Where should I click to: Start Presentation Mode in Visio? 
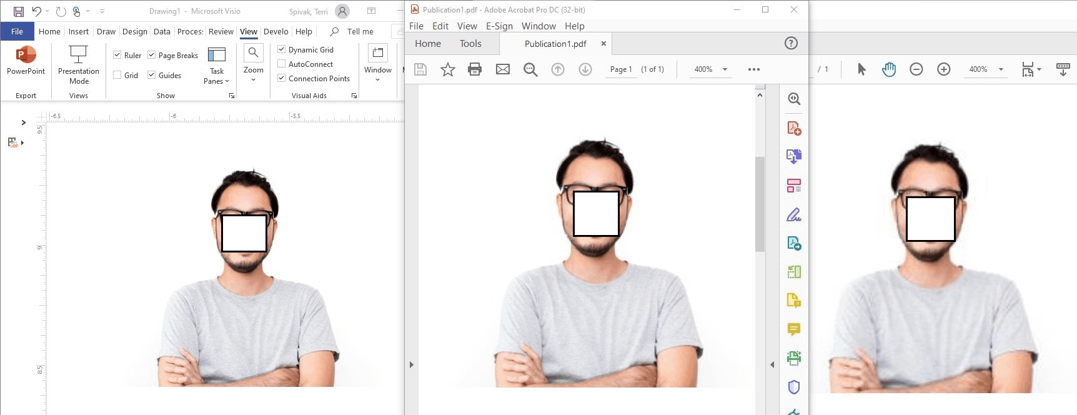79,65
